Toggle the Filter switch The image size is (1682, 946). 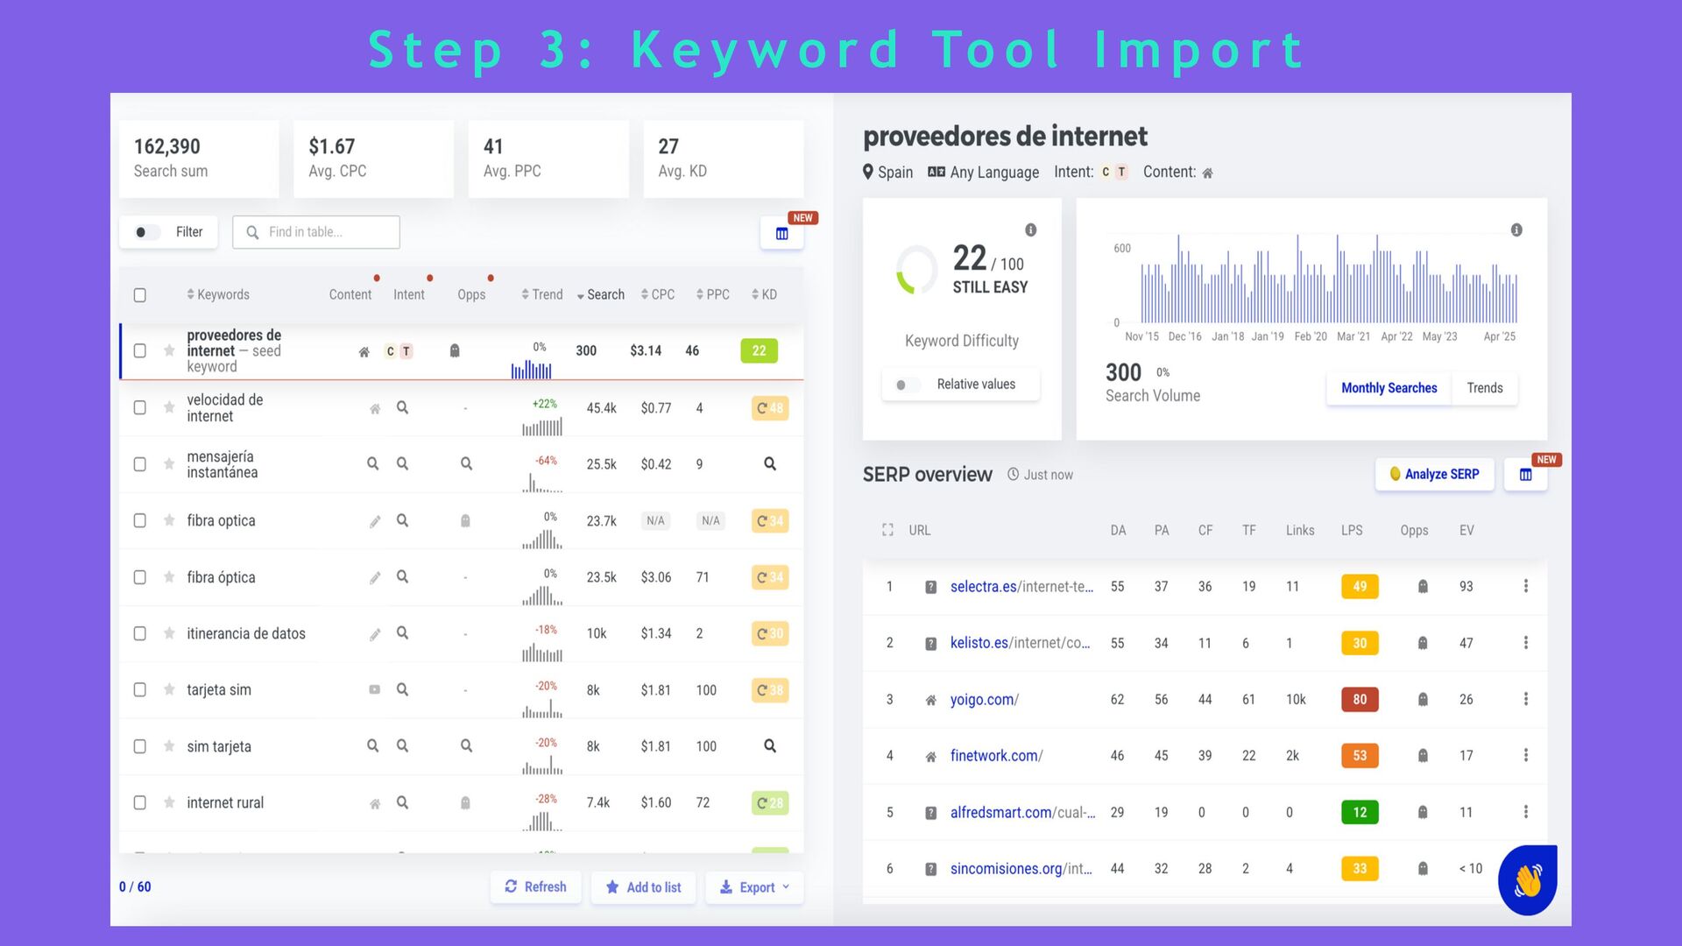(147, 232)
